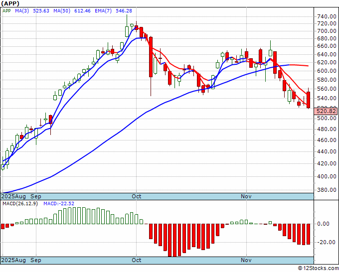This screenshot has width=339, height=272.
Task: Click the green APP legend label
Action: click(x=6, y=11)
